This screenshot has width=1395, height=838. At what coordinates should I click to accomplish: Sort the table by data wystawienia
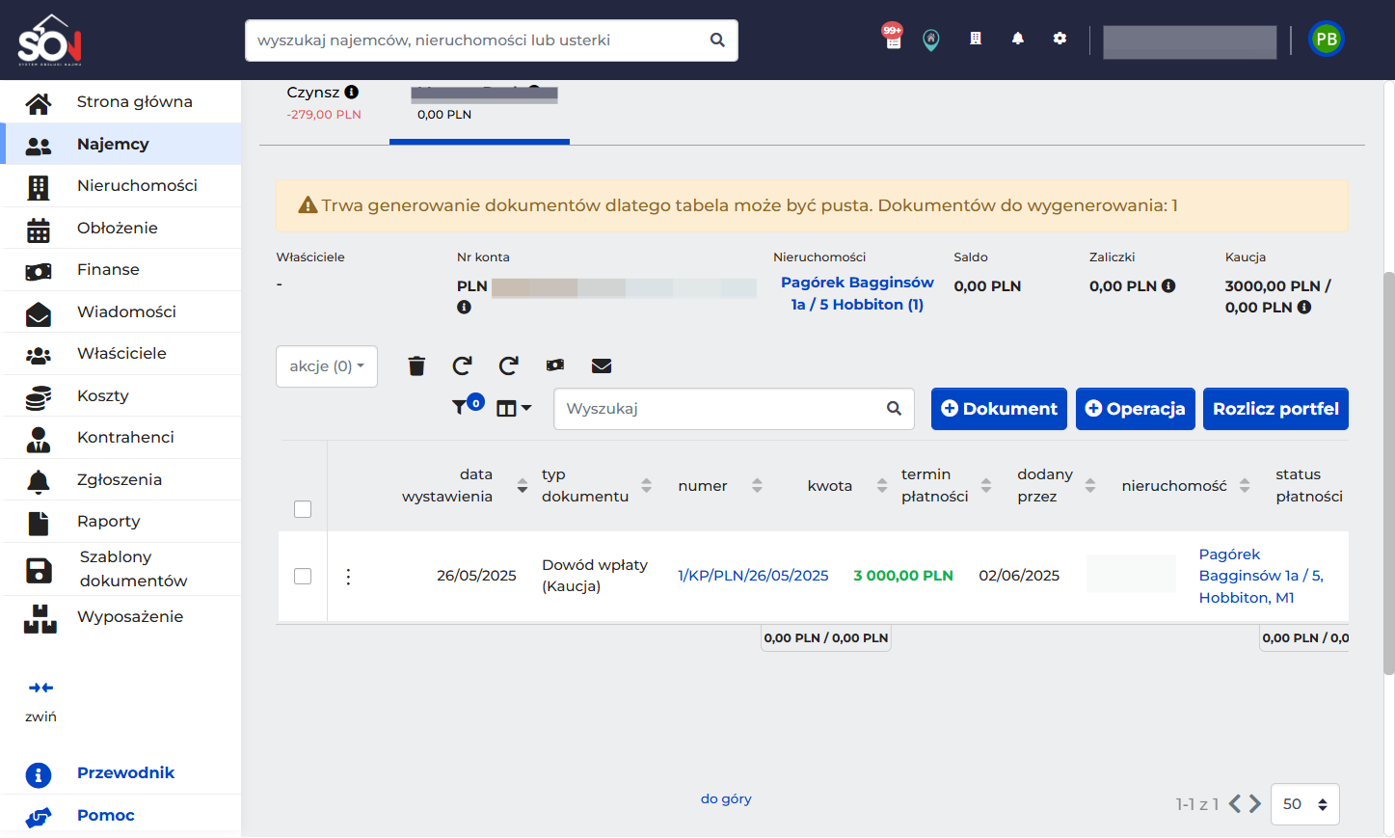click(x=523, y=486)
